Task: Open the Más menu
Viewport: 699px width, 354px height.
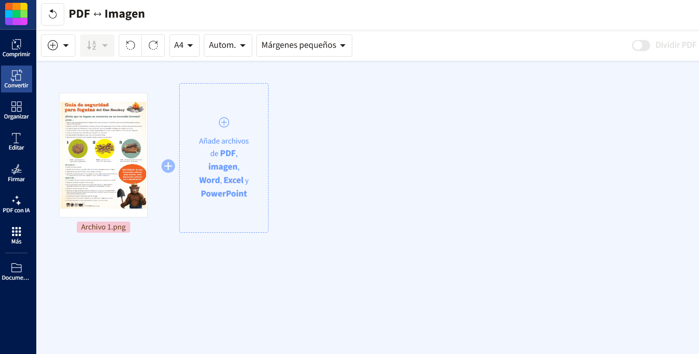Action: click(17, 236)
